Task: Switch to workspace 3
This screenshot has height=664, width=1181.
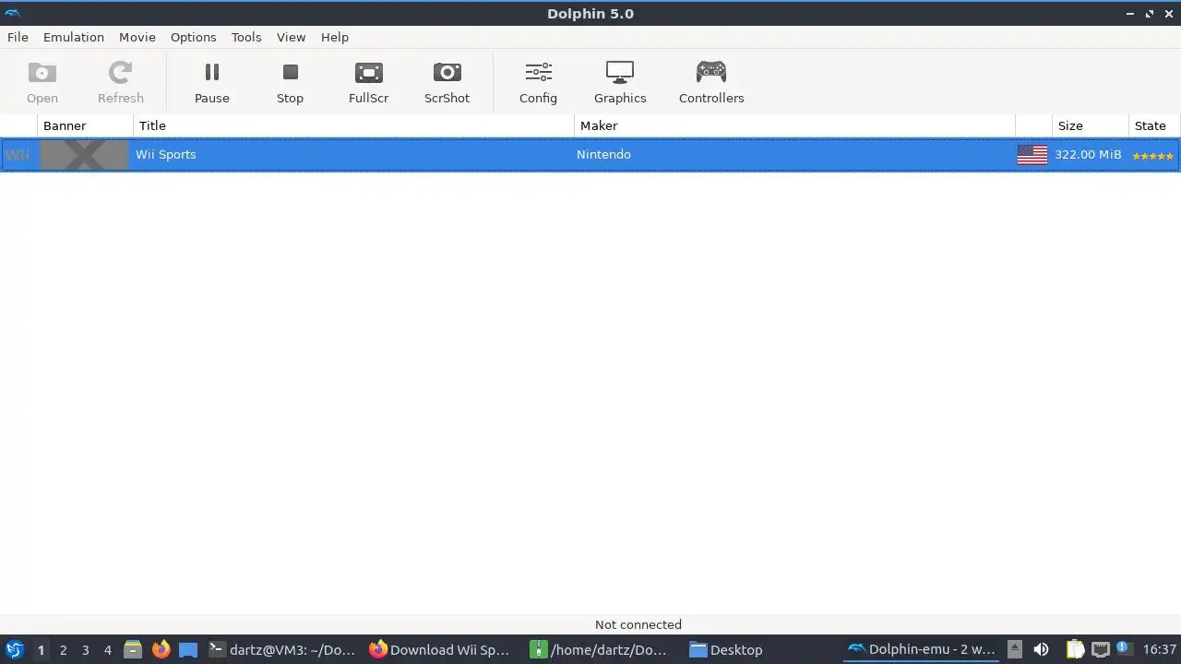Action: coord(85,649)
